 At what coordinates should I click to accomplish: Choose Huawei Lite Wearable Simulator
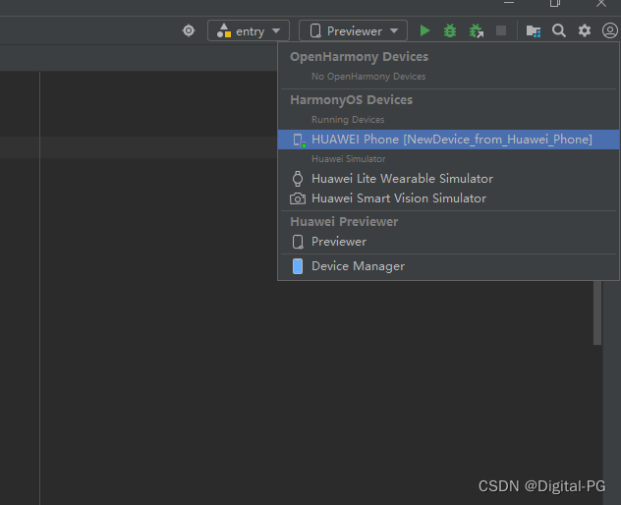click(448, 179)
